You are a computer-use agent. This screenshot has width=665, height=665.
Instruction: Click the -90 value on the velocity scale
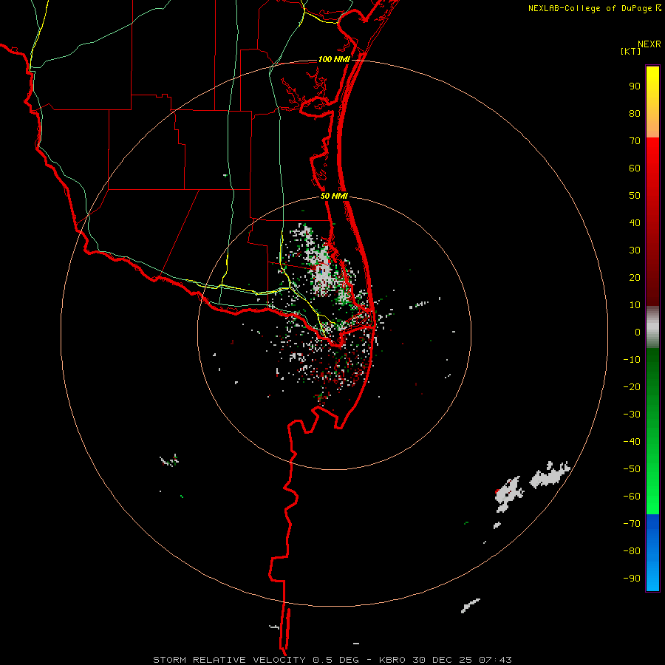click(632, 579)
